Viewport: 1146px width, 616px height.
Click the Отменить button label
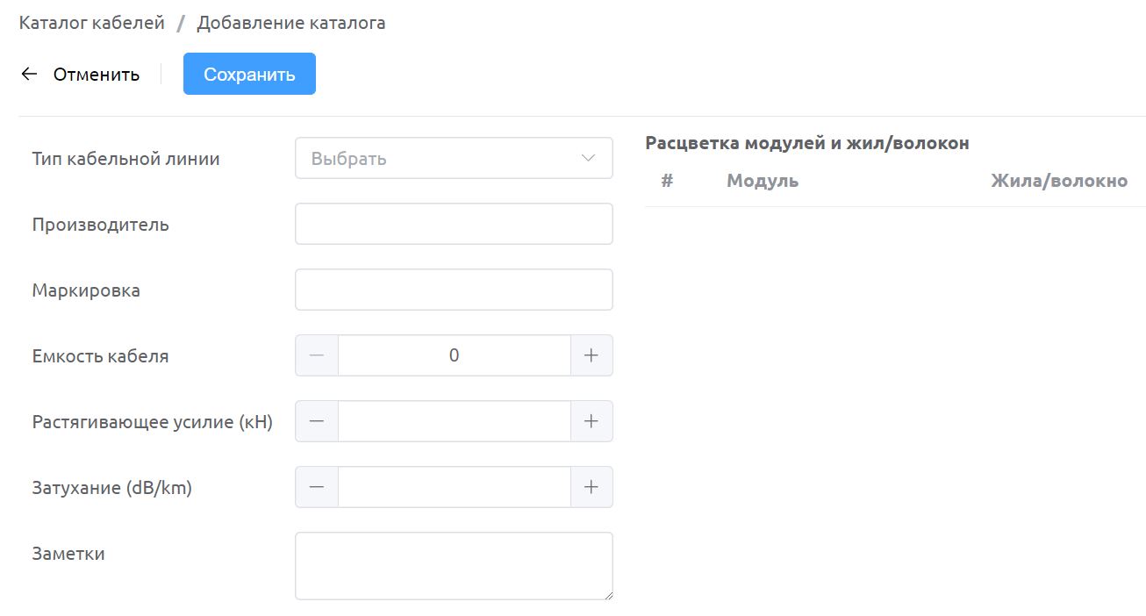(97, 75)
